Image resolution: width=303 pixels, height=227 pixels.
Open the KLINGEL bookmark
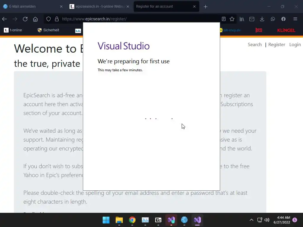tap(286, 30)
